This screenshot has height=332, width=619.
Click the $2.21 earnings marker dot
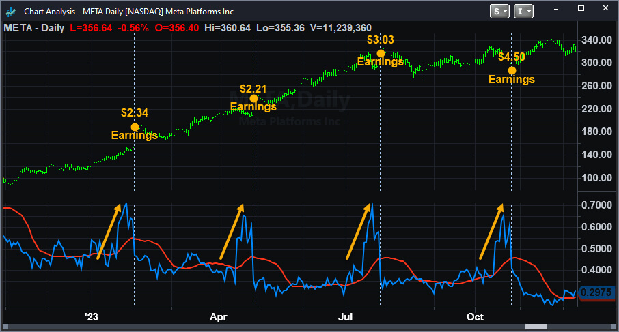254,98
